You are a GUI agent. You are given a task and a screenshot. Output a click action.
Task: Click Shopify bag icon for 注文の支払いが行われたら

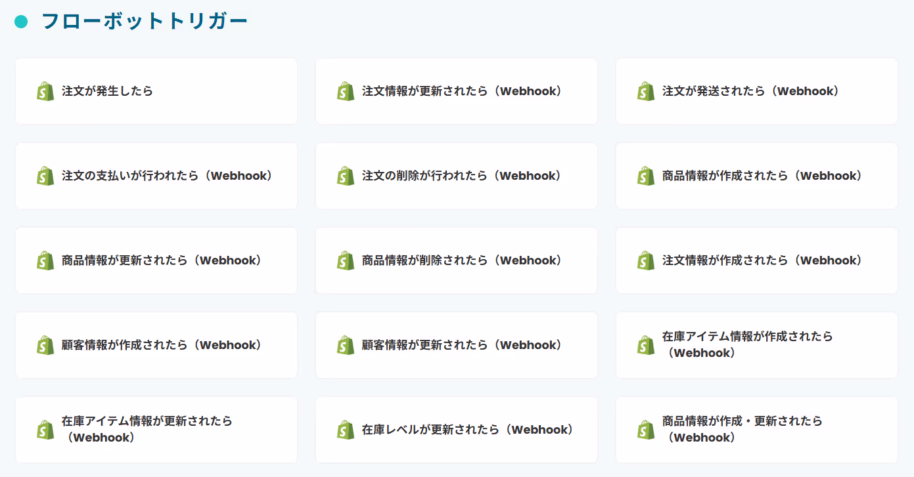pos(45,176)
